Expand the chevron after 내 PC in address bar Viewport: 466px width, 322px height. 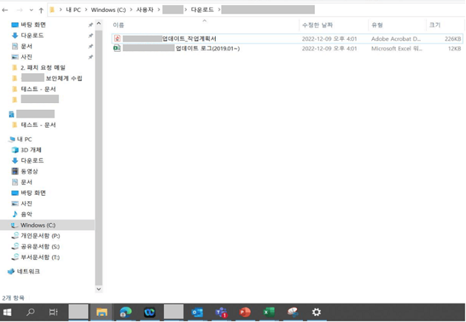point(86,10)
